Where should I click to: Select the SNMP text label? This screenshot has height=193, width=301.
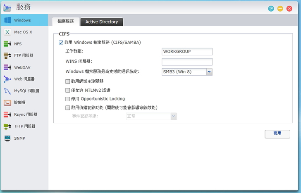(x=19, y=138)
